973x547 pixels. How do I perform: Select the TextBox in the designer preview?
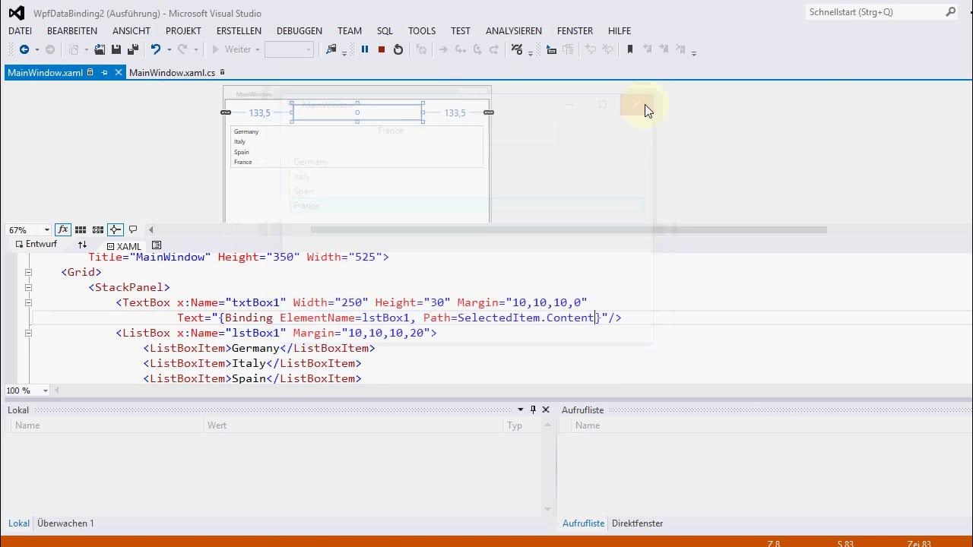pos(357,112)
